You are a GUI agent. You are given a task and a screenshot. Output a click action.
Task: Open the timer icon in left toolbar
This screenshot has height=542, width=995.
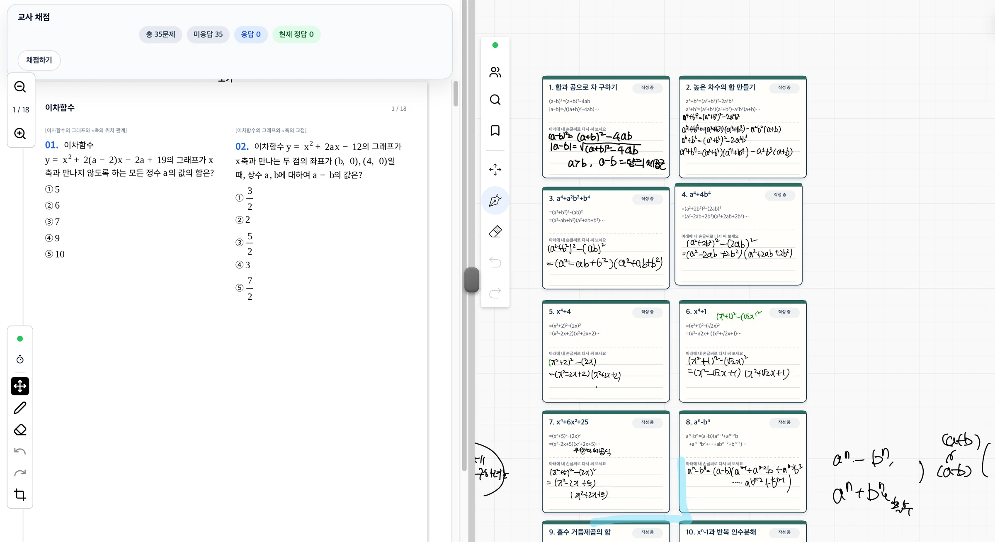coord(20,360)
